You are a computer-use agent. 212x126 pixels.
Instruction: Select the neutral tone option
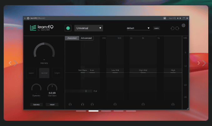pos(44,73)
